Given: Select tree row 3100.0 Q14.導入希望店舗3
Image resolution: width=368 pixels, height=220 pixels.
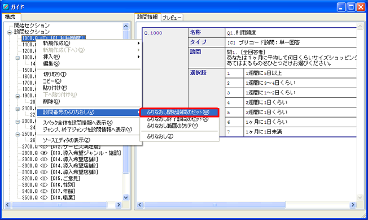Looking at the screenshot, I should [x=60, y=172].
